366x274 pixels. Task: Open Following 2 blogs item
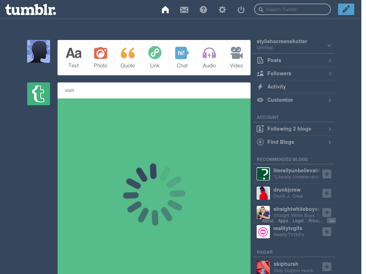tap(294, 129)
